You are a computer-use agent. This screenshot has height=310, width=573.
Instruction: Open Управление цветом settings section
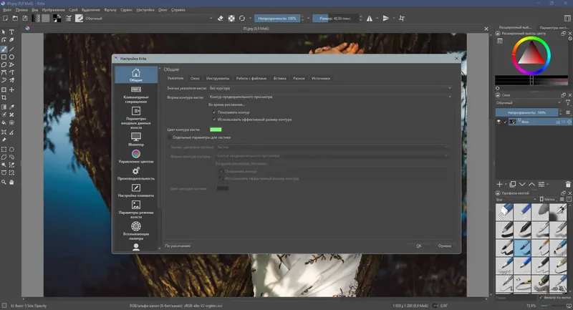[135, 156]
